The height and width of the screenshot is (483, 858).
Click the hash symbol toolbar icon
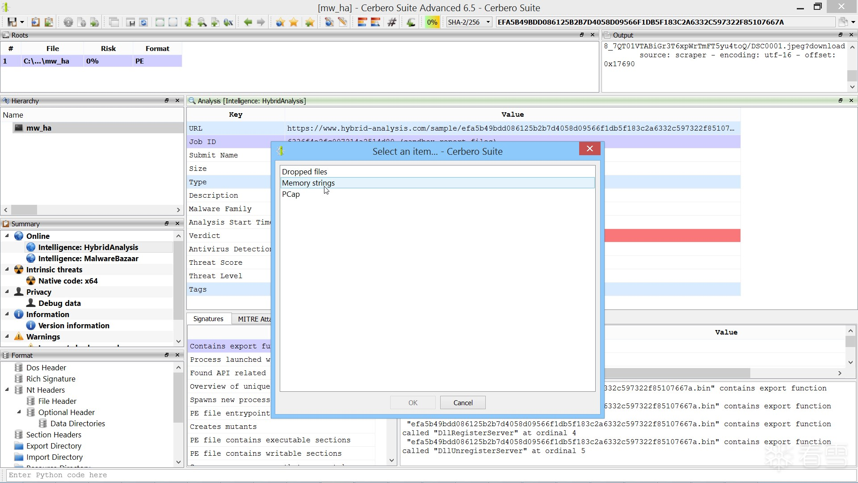pos(392,22)
